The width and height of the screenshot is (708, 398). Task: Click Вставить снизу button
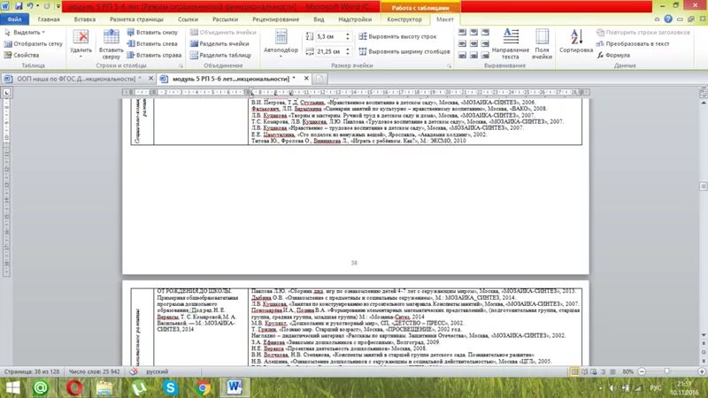[152, 33]
